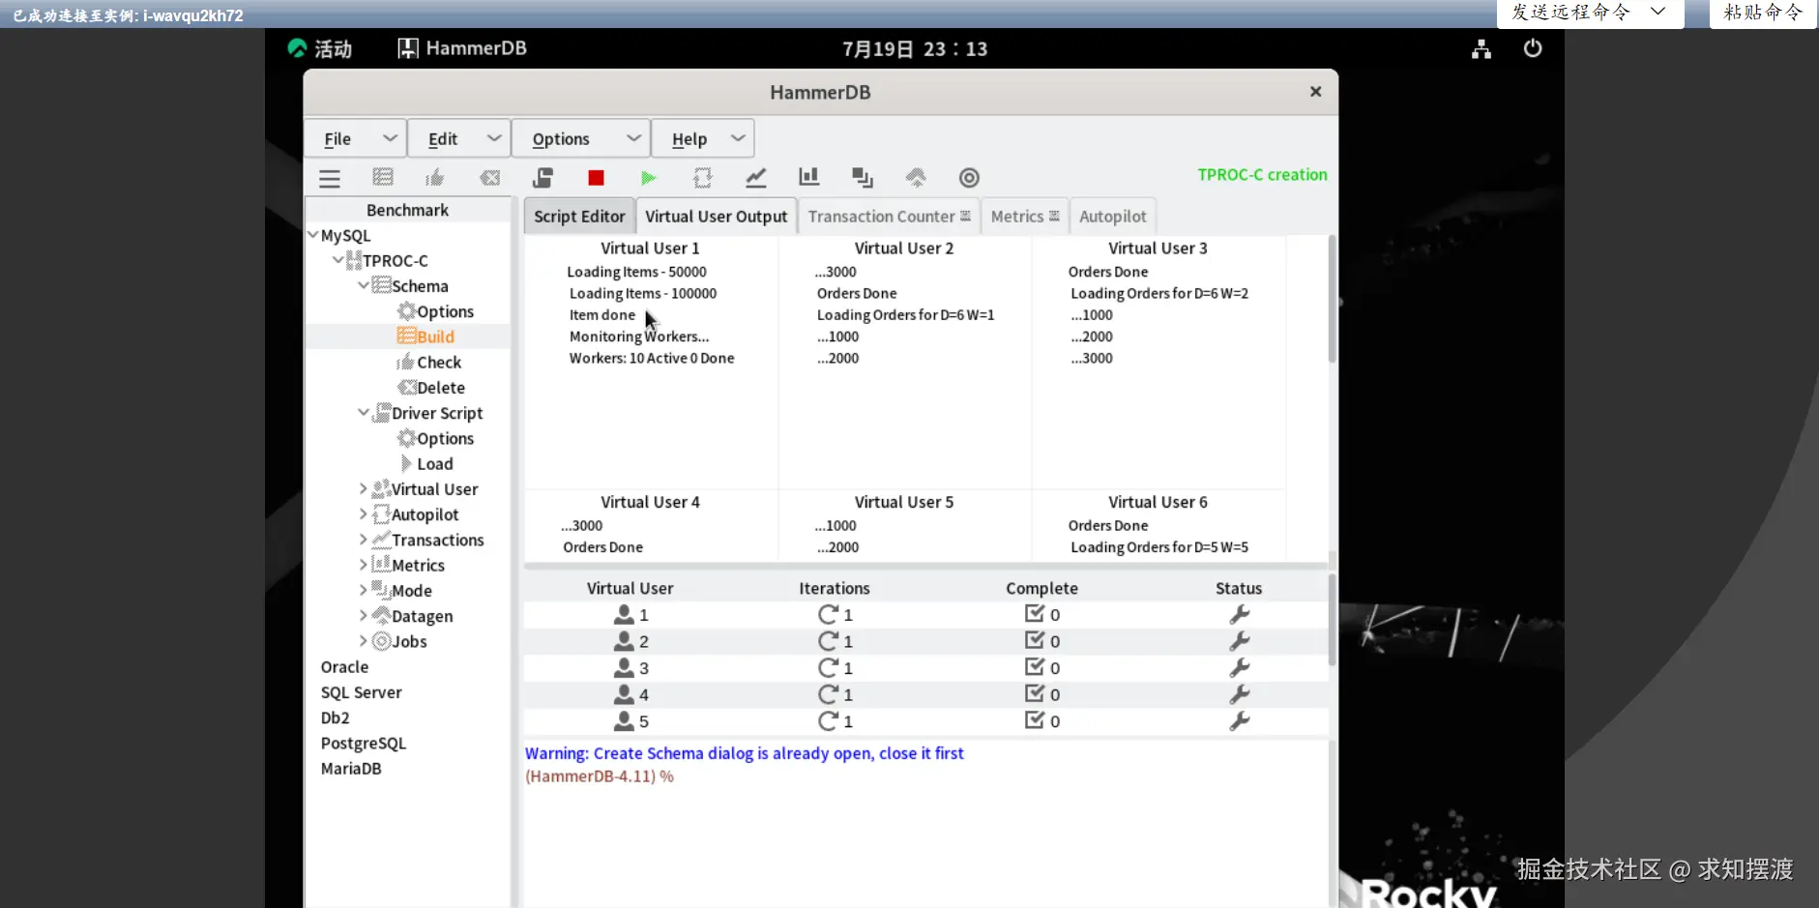Click the wrench status icon for virtual user 3
The image size is (1819, 908).
(x=1240, y=668)
